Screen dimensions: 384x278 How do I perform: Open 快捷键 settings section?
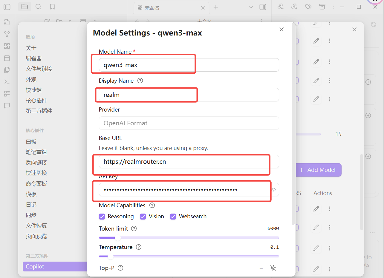coord(34,90)
